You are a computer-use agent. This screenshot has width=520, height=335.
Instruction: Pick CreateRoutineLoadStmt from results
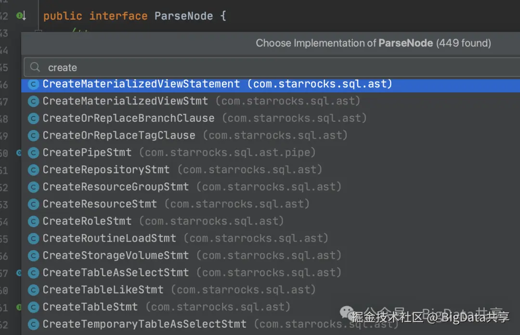coord(271,238)
